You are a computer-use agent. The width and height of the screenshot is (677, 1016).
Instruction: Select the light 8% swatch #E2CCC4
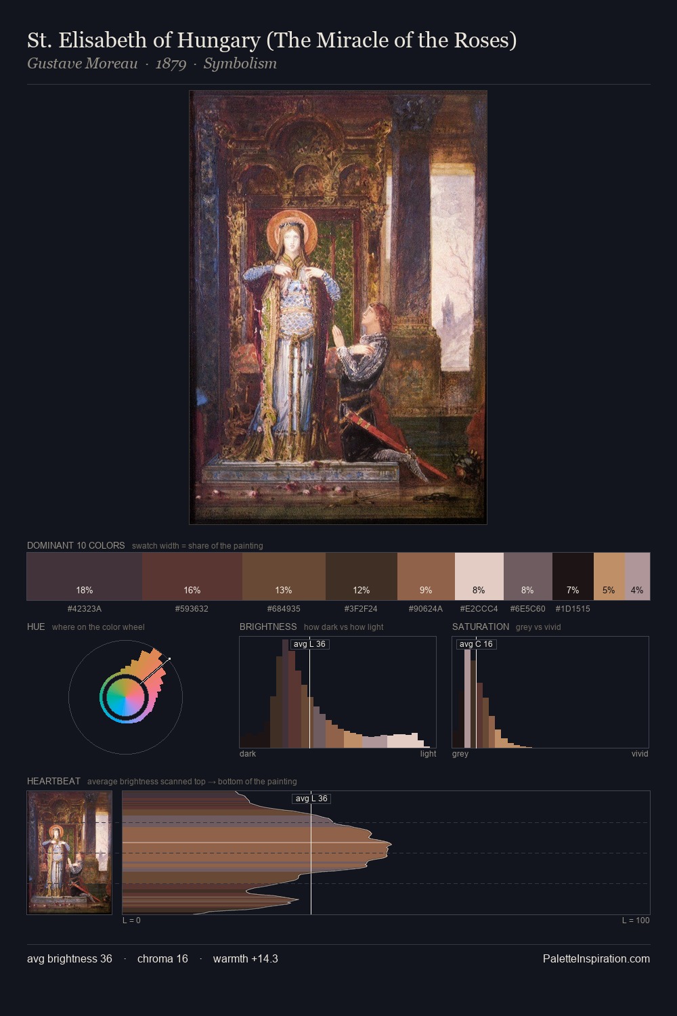(x=479, y=576)
